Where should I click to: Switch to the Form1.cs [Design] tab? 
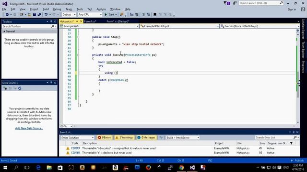click(x=118, y=21)
